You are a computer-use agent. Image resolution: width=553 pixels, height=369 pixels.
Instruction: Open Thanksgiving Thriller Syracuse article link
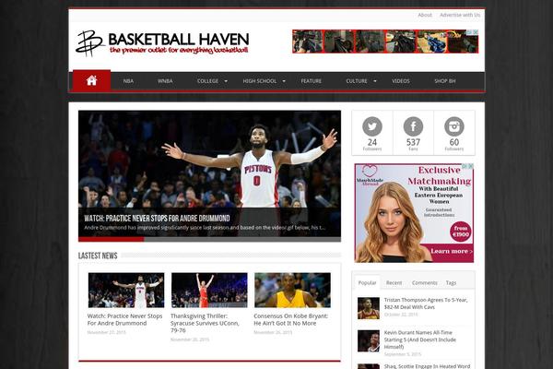tap(205, 323)
